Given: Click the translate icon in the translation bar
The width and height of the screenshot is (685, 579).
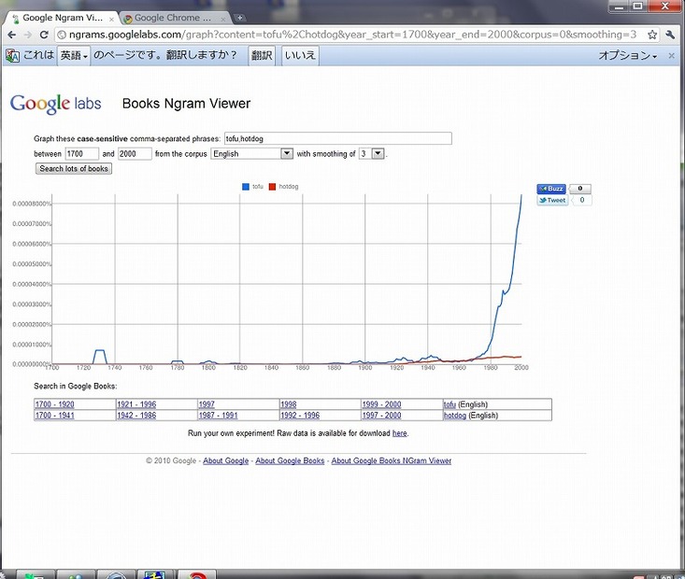Looking at the screenshot, I should pos(12,55).
